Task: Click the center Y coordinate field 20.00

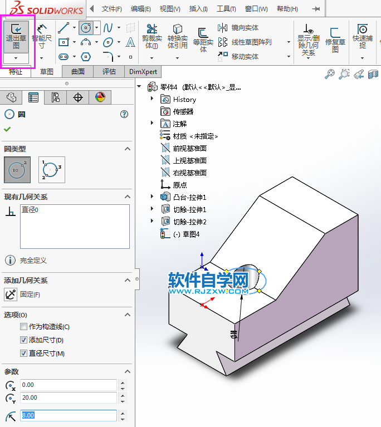Action: pyautogui.click(x=69, y=398)
